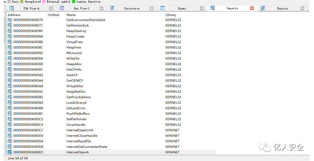Viewport: 314px width, 161px height.
Task: Close the Imports tab with red X
Action: [x=252, y=8]
